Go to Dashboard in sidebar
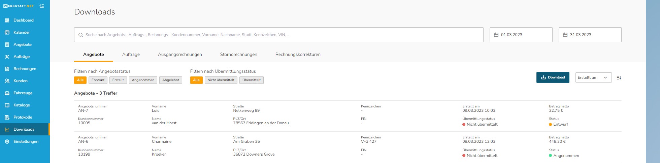 pyautogui.click(x=25, y=20)
